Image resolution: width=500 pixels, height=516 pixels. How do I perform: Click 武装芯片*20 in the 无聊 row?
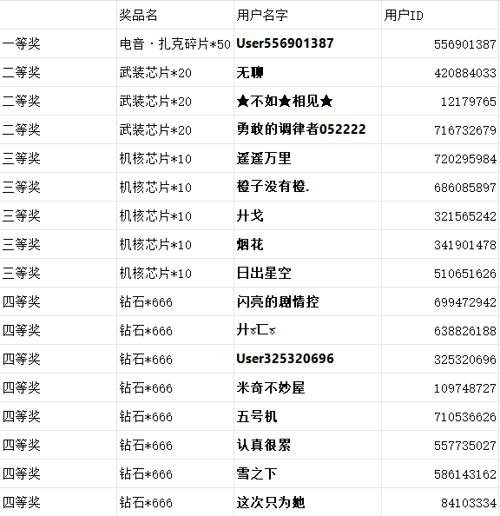175,72
